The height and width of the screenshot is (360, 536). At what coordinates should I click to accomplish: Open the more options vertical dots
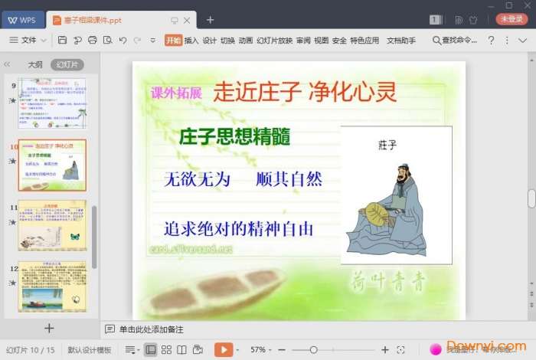[507, 41]
